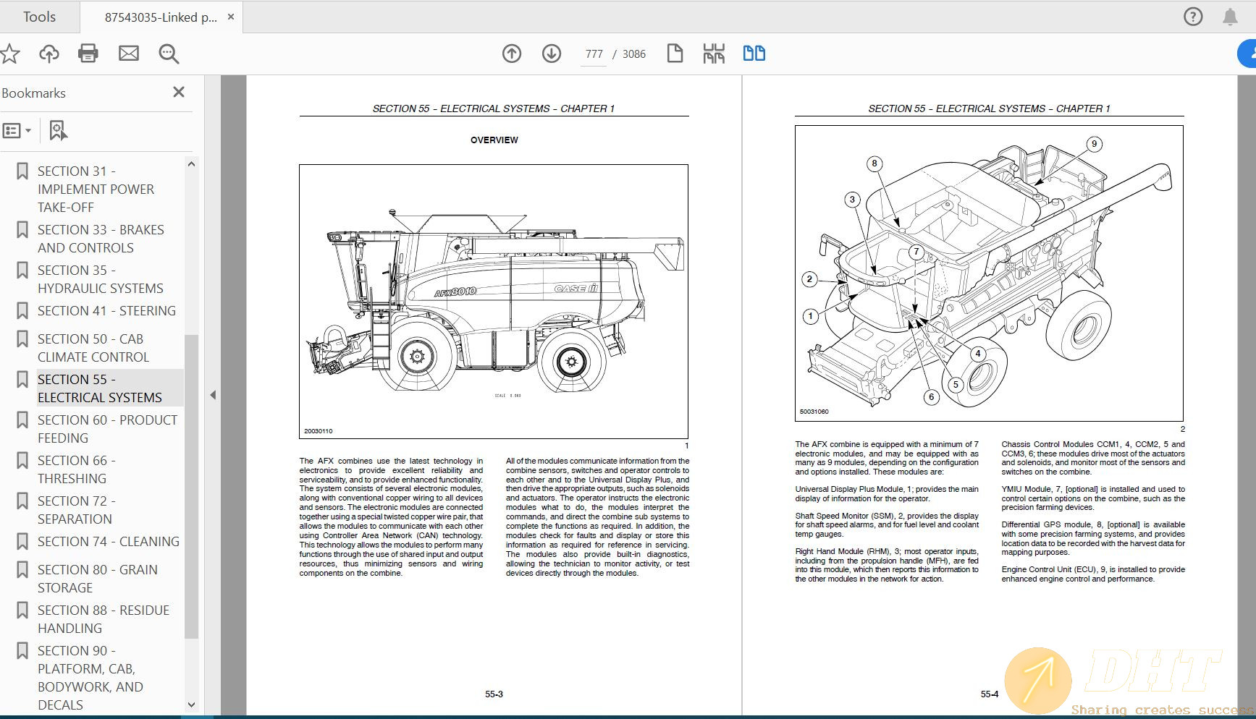
Task: Open the Help question mark icon
Action: click(1193, 17)
